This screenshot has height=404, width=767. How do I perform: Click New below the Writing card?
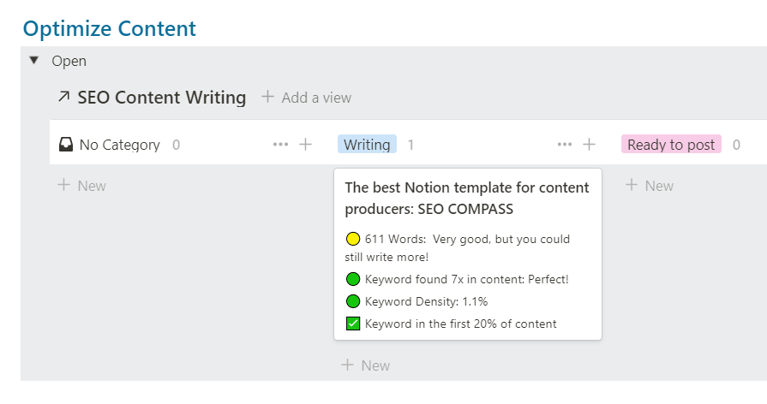365,365
